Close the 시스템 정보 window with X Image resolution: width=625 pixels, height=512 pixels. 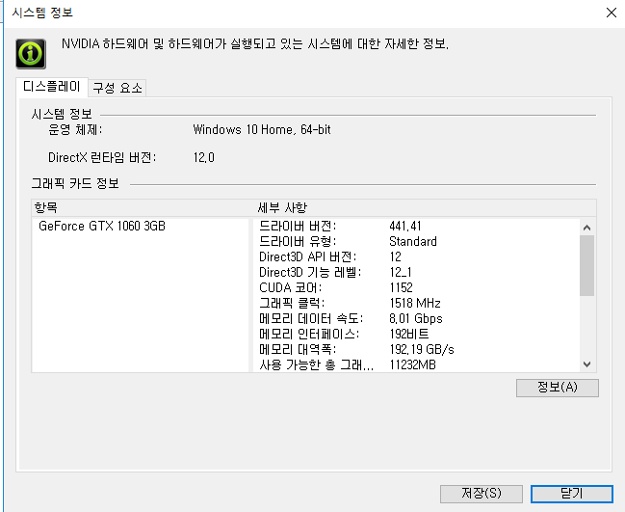coord(612,13)
